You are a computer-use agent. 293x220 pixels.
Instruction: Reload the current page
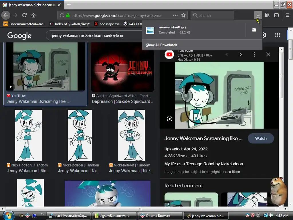click(x=24, y=15)
